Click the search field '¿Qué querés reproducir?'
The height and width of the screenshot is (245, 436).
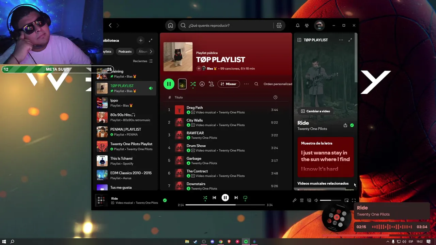coord(226,26)
